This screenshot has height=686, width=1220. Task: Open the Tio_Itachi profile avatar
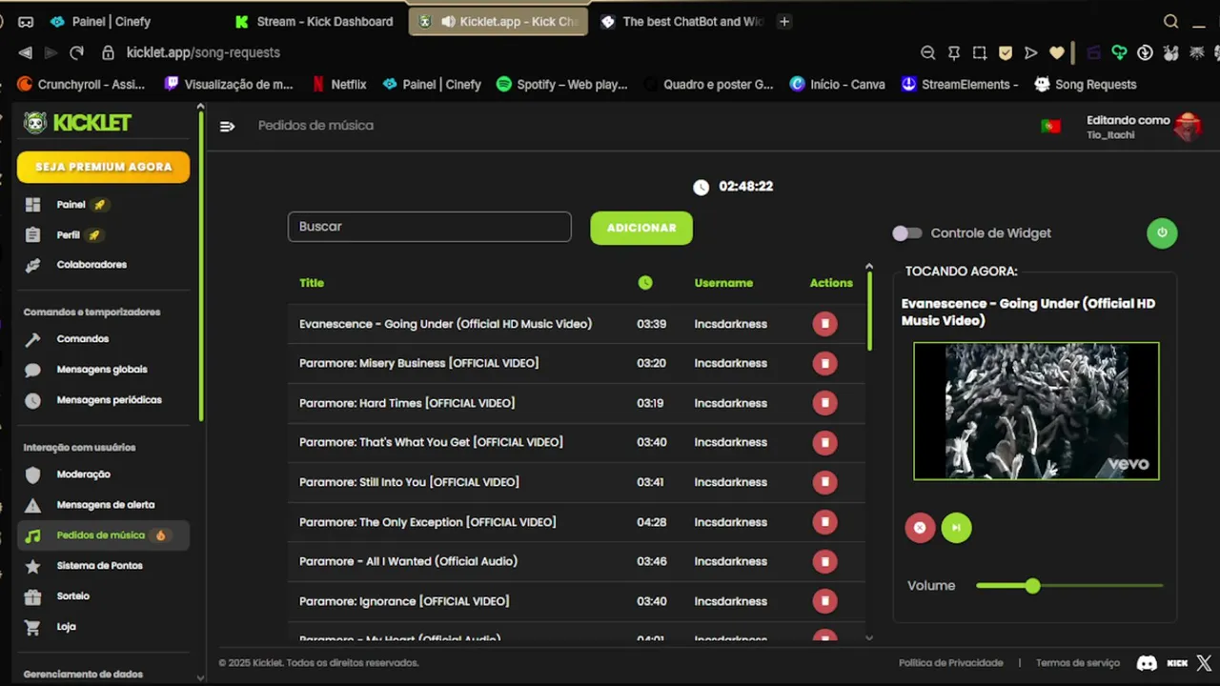[x=1187, y=126]
